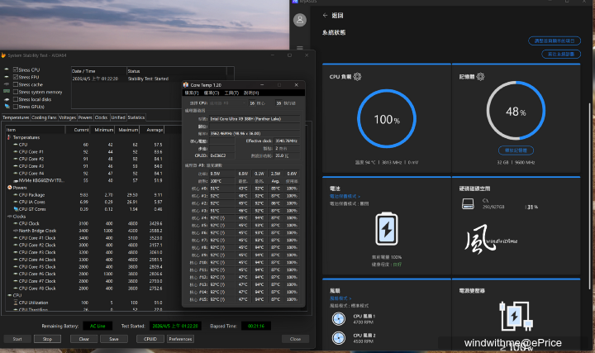Screen dimensions: 595x353
Task: Open battery care mode link
Action: 345,196
